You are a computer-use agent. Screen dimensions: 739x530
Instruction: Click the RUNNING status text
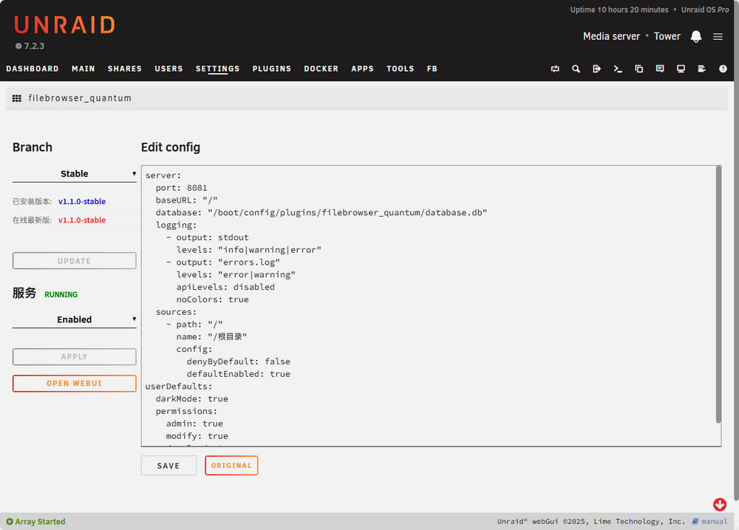[x=61, y=294]
